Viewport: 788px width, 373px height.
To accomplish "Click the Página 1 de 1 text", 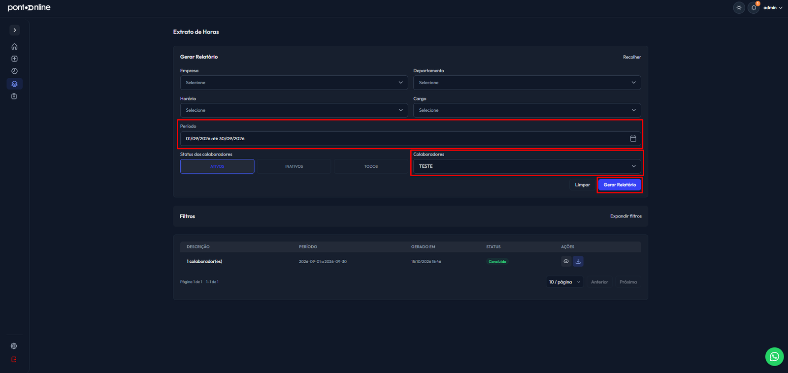I will point(191,282).
